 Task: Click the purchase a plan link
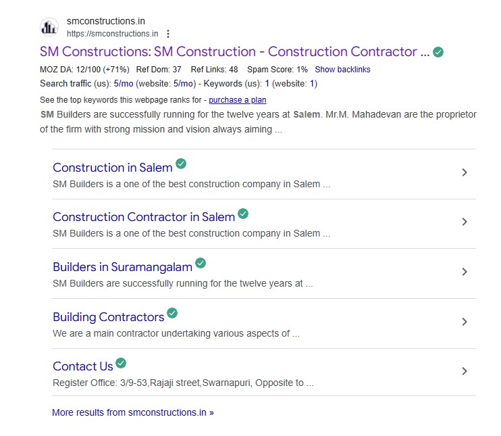point(238,100)
